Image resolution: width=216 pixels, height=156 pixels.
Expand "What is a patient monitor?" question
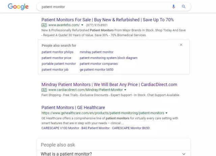[x=184, y=154]
